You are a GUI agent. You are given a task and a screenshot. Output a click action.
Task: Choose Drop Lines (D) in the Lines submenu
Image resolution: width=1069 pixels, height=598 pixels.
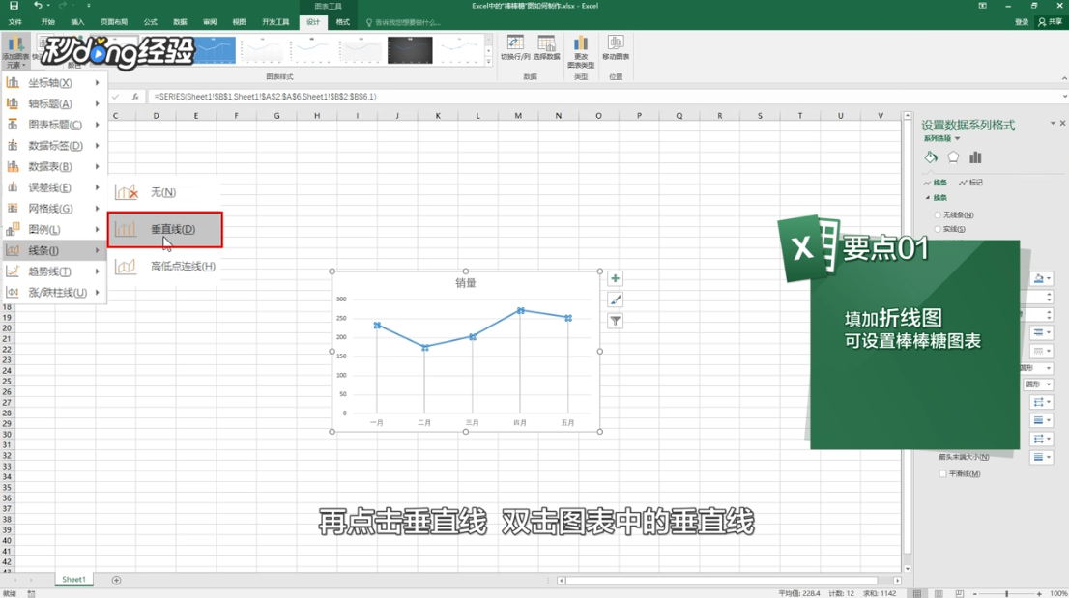click(x=164, y=230)
